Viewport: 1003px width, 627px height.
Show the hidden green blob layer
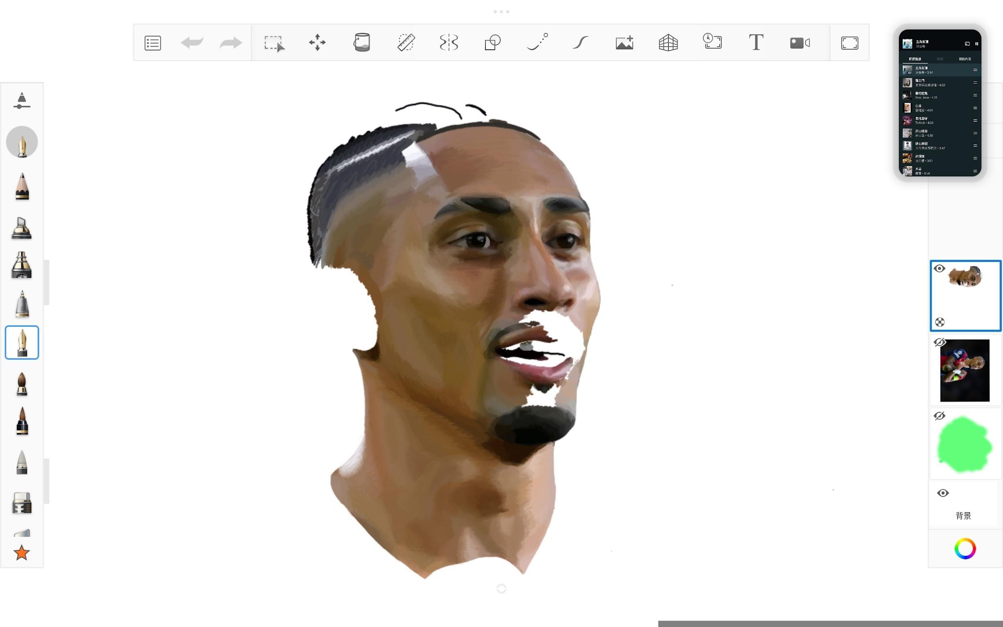point(939,416)
